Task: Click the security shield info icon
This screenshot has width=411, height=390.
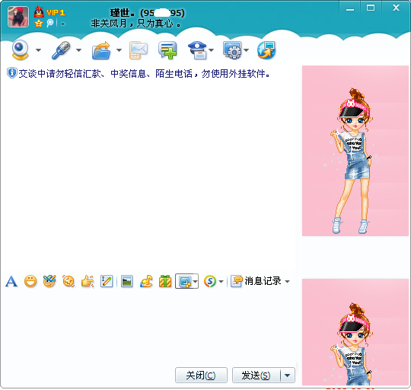Action: pos(11,73)
